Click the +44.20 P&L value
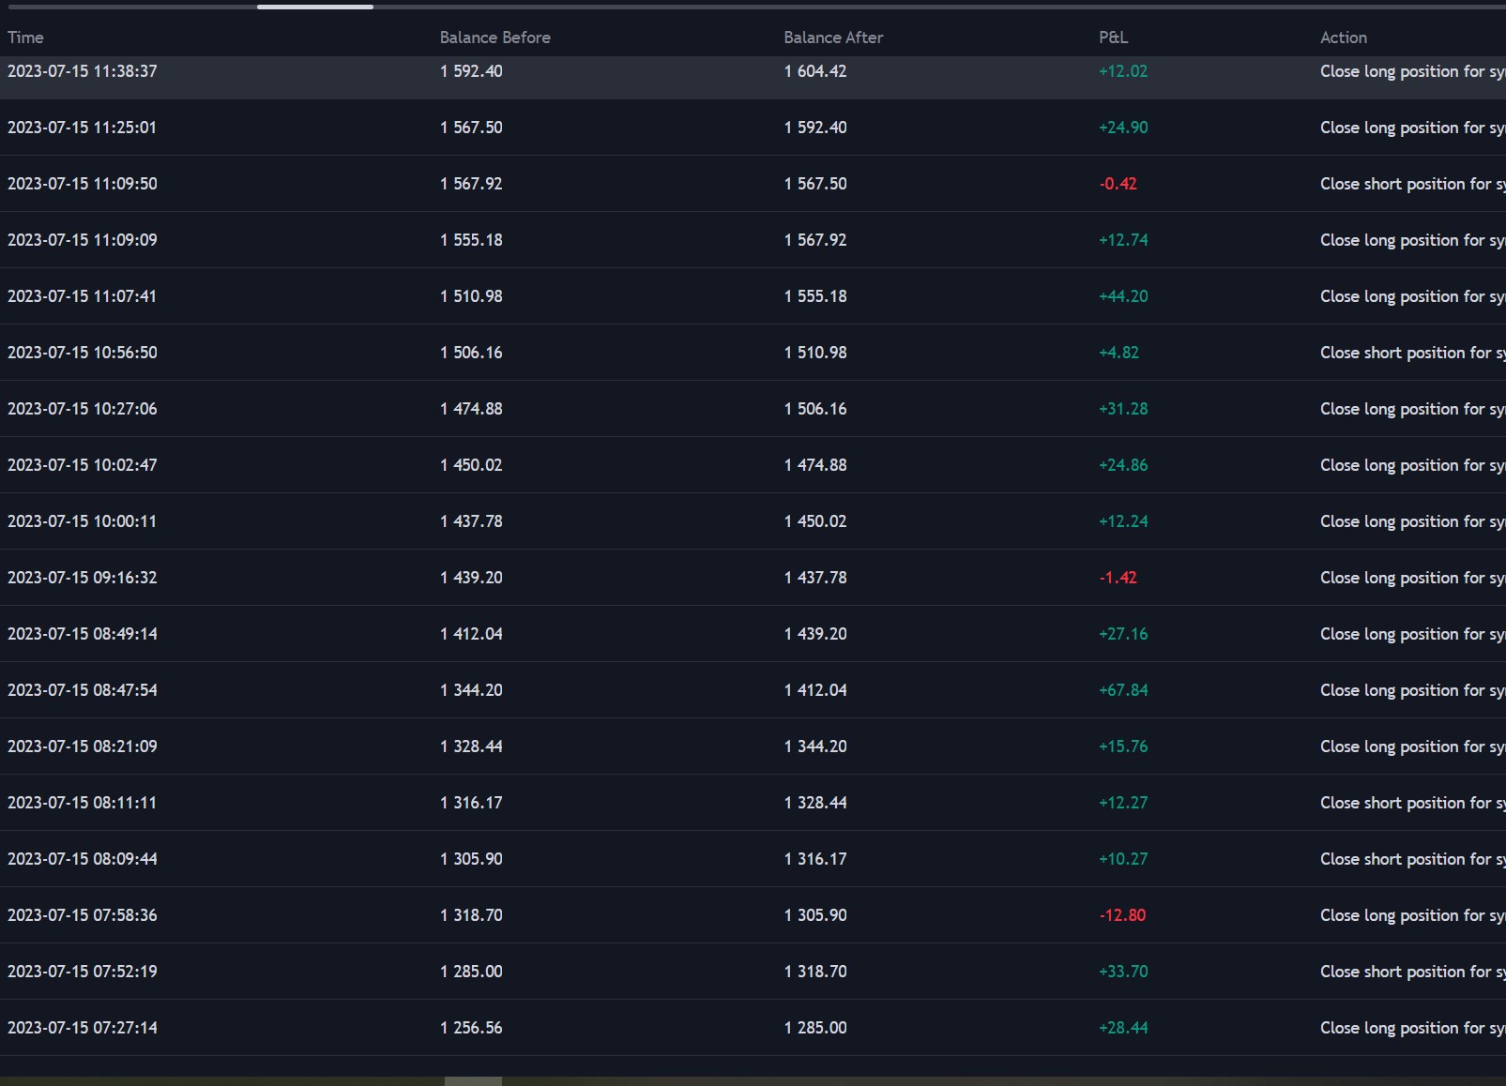 coord(1123,296)
